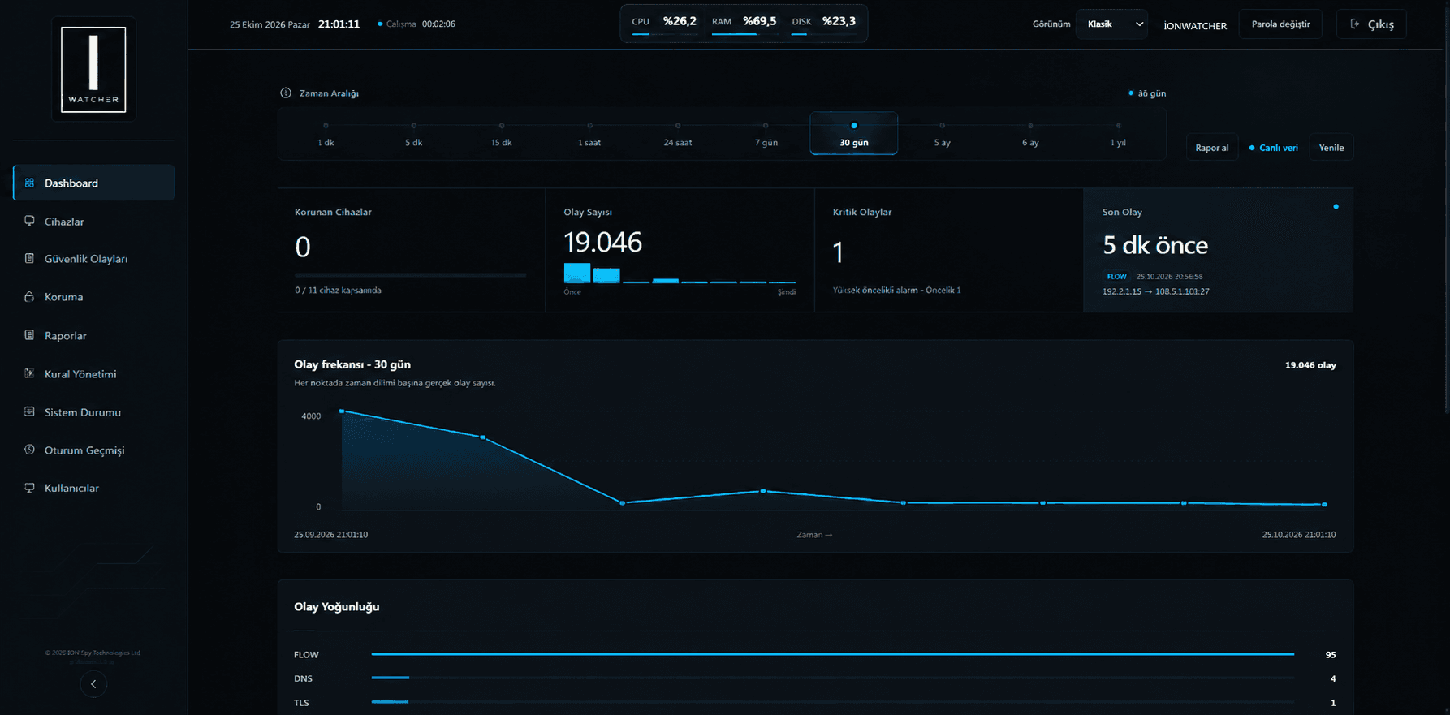Open Güvenlik Olayları menu item
This screenshot has width=1450, height=715.
tap(93, 259)
